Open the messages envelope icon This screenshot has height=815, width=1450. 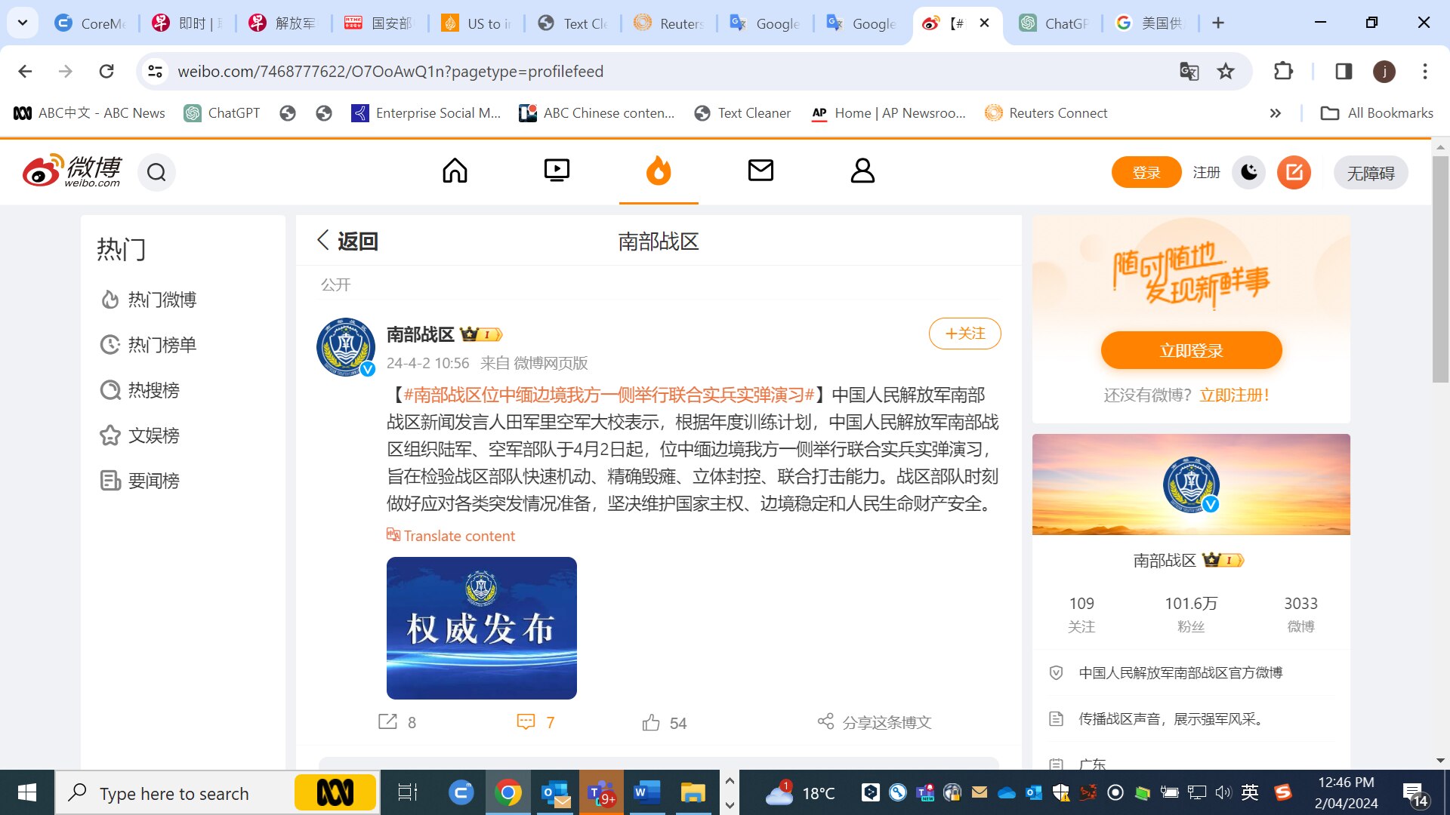click(760, 171)
